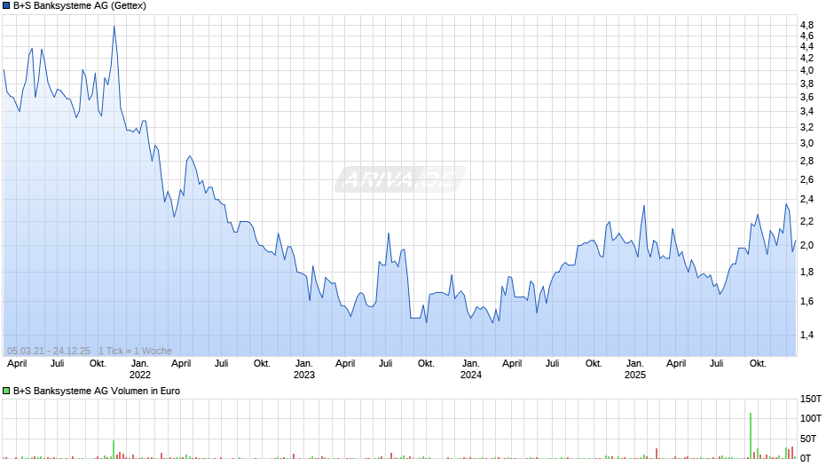
Task: Click the 1,6 price axis label
Action: pyautogui.click(x=806, y=301)
